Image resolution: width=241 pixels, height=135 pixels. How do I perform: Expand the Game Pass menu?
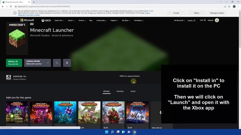pyautogui.click(x=59, y=21)
